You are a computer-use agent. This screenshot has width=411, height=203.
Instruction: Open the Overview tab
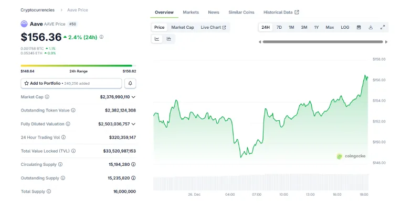(164, 12)
